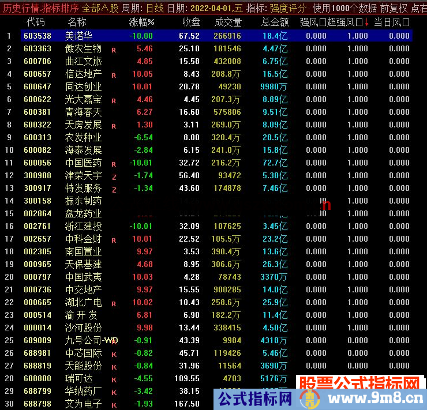Click the R marker beside 傲农生物
The width and height of the screenshot is (427, 410).
tap(114, 50)
